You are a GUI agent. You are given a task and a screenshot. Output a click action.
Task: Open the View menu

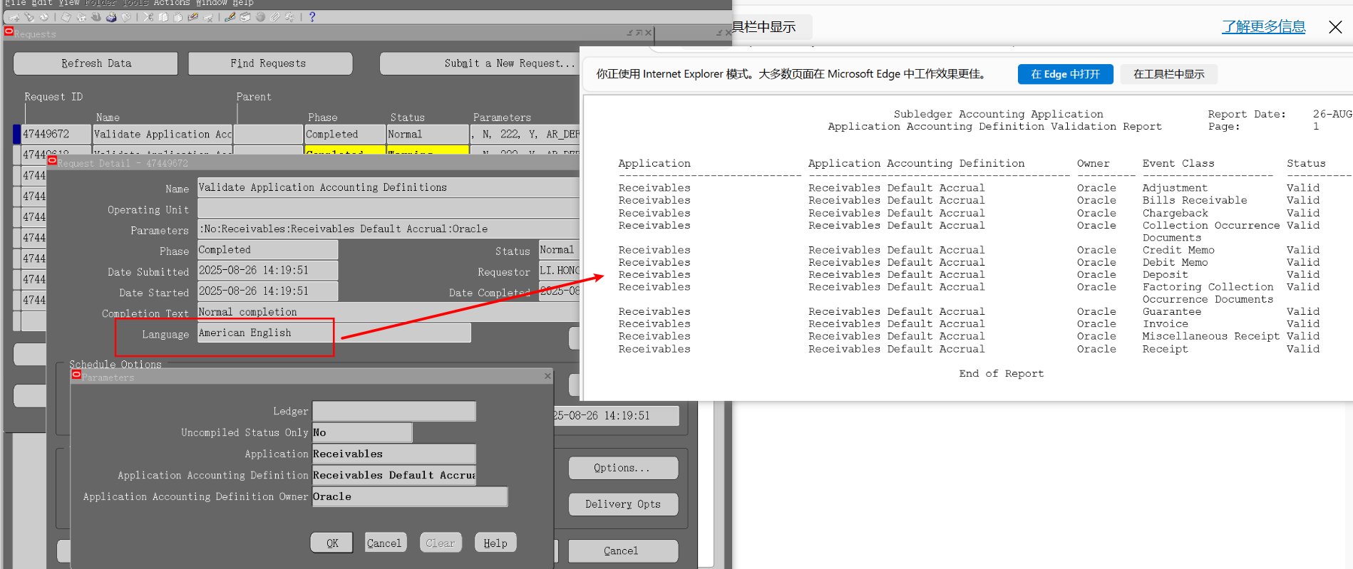[69, 4]
